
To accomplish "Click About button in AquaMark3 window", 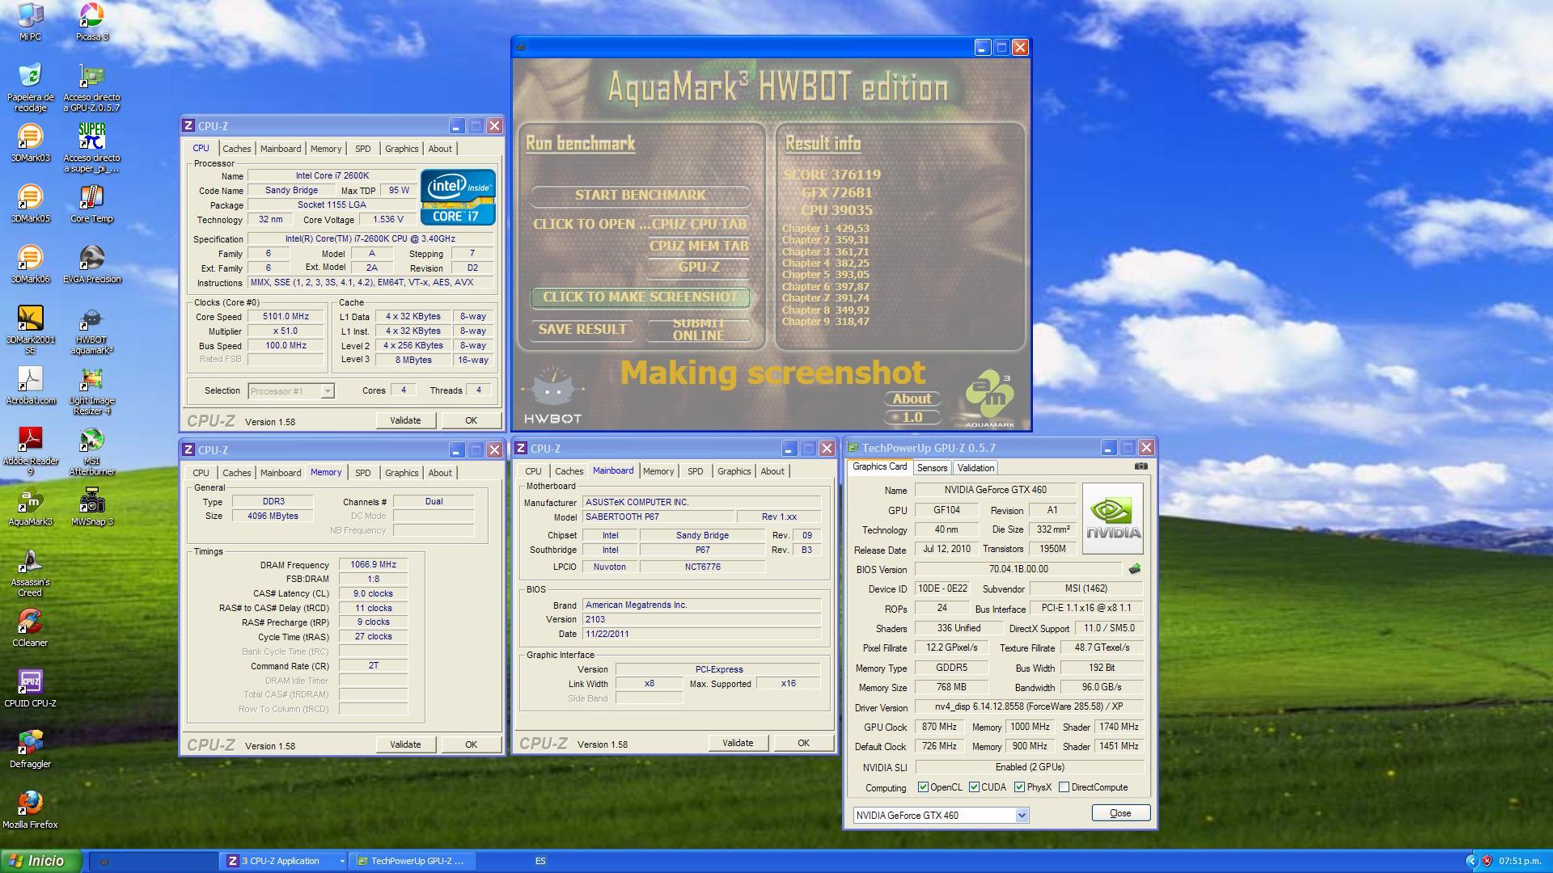I will (x=912, y=399).
